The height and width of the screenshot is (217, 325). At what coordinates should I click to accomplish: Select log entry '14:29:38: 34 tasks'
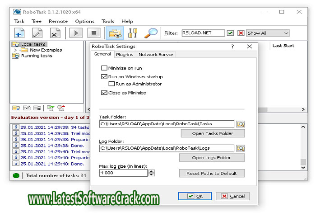pos(51,127)
